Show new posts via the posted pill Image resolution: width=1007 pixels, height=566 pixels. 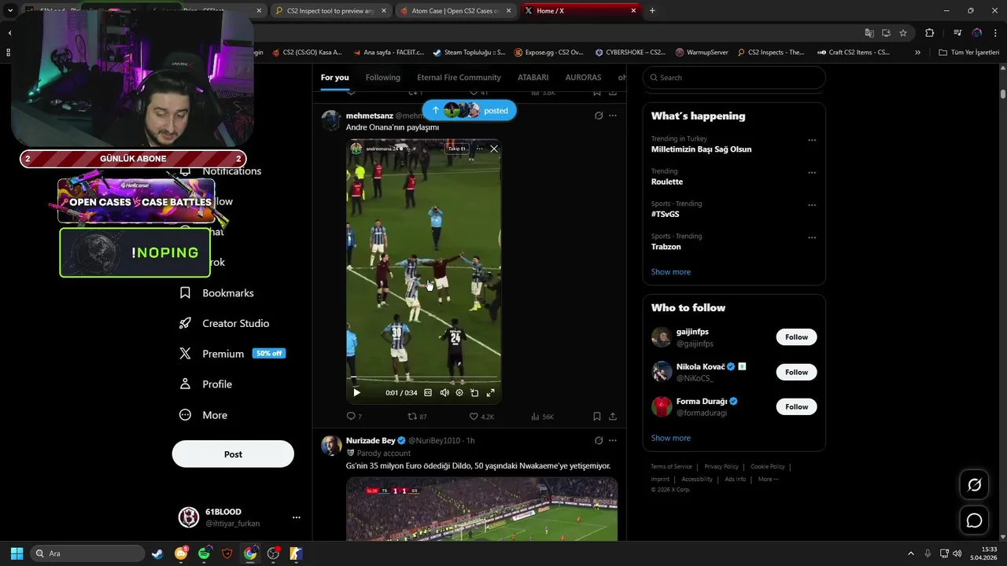[469, 111]
